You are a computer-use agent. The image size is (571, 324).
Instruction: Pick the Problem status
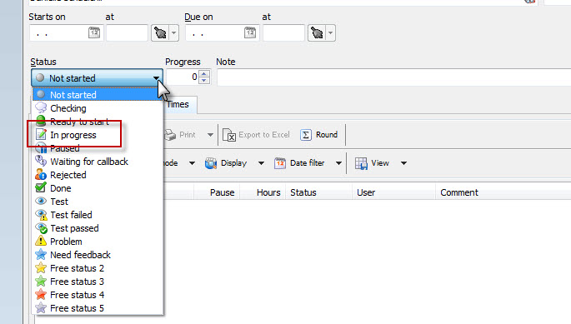click(98, 242)
